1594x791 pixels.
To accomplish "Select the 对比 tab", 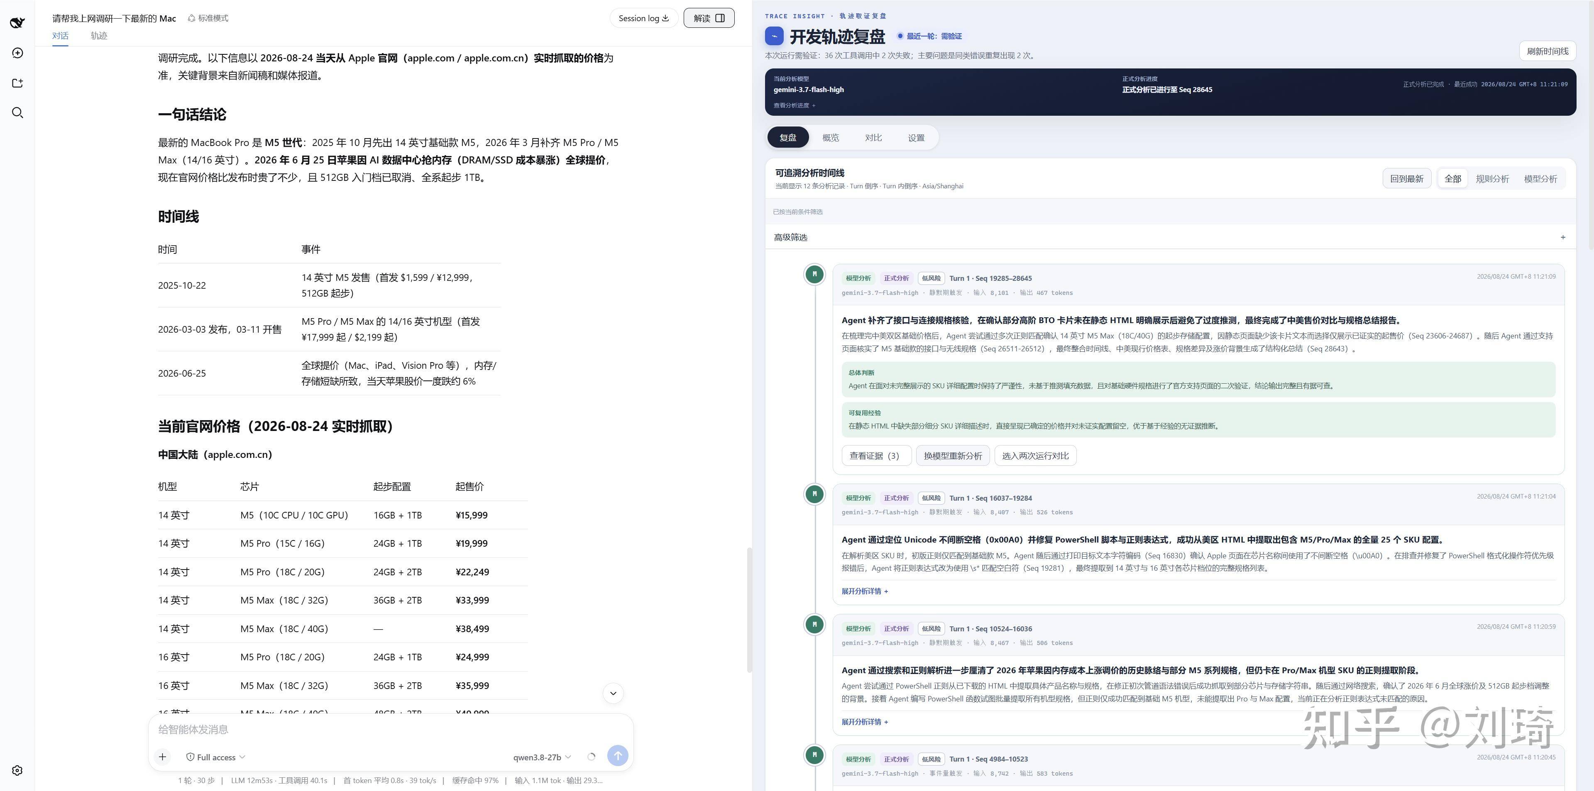I will [x=873, y=137].
